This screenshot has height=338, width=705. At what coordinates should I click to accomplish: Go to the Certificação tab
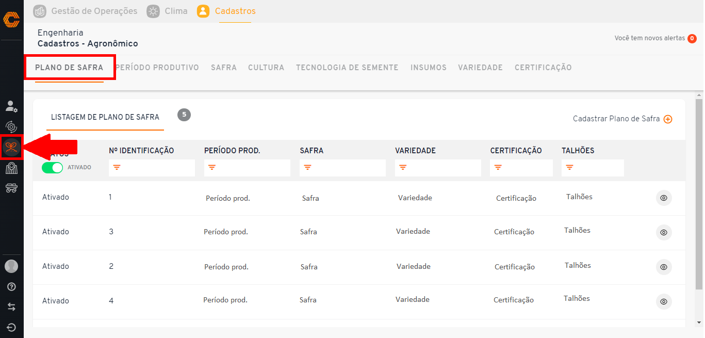tap(543, 68)
